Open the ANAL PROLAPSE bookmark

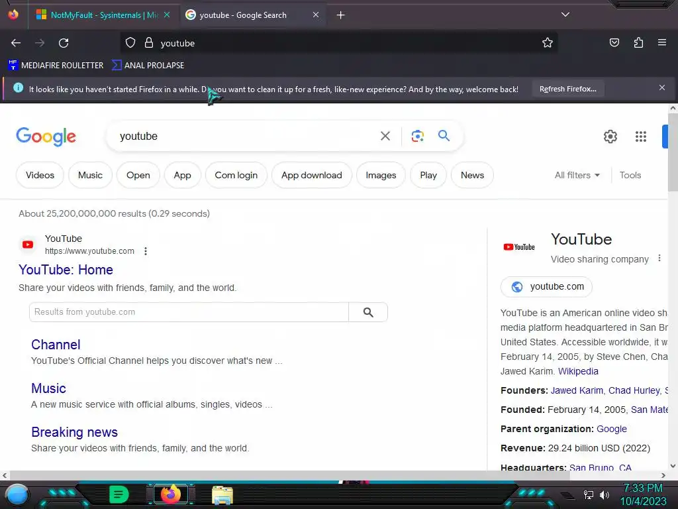click(x=148, y=66)
